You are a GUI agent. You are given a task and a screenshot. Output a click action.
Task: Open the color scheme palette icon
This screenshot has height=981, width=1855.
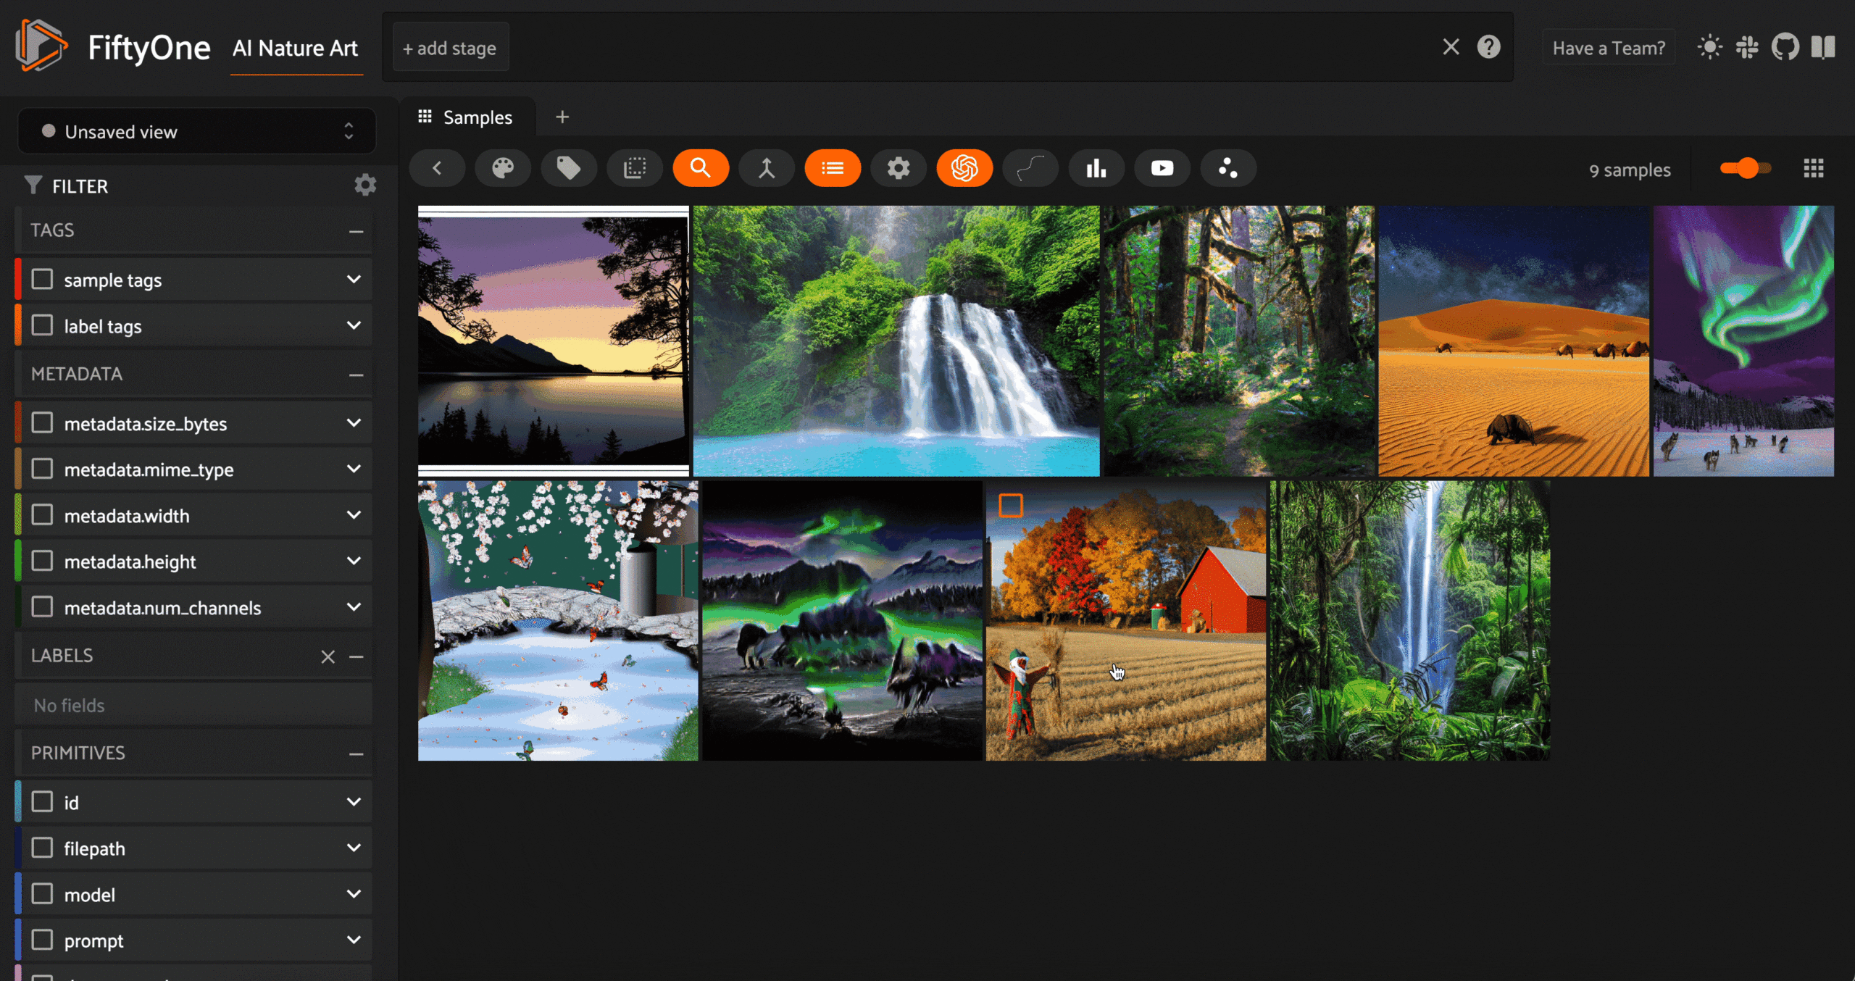pos(503,168)
